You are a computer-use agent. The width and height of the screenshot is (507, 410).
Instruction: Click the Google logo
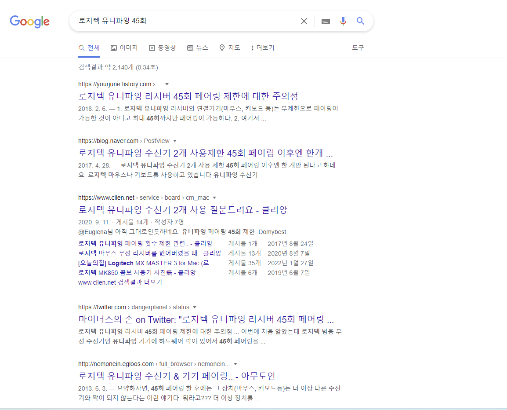[30, 22]
